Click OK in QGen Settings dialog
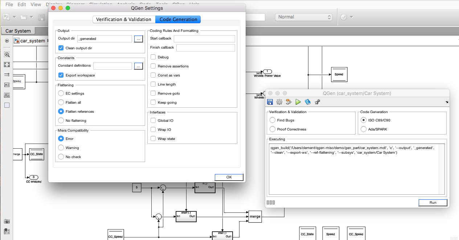The image size is (459, 240). tap(229, 177)
